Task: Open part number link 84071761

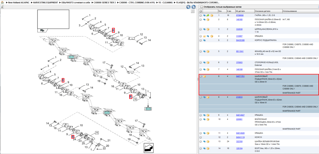Action: 240,76
